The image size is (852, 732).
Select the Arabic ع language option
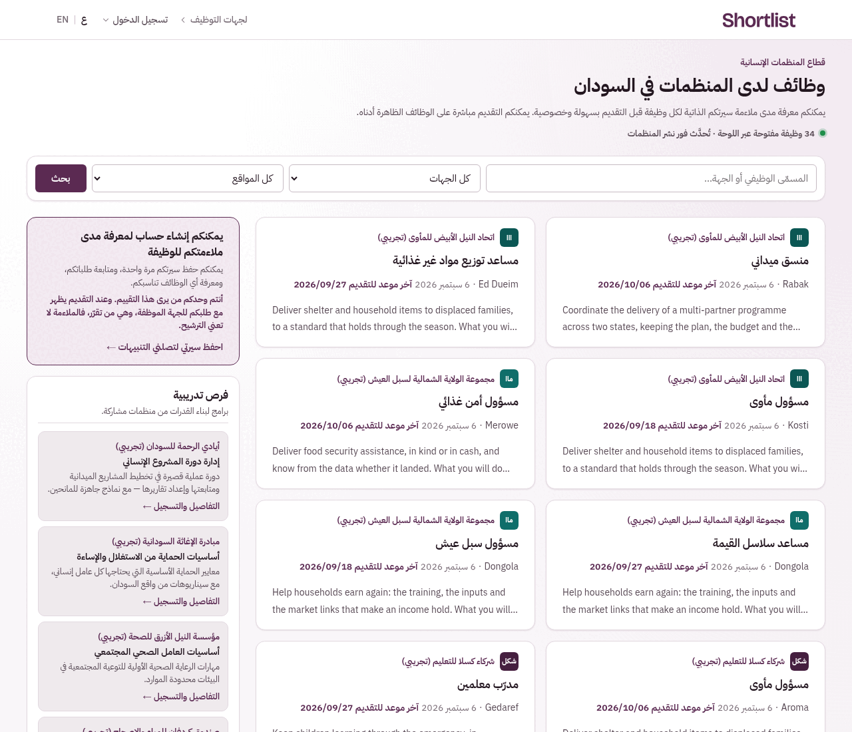coord(84,20)
